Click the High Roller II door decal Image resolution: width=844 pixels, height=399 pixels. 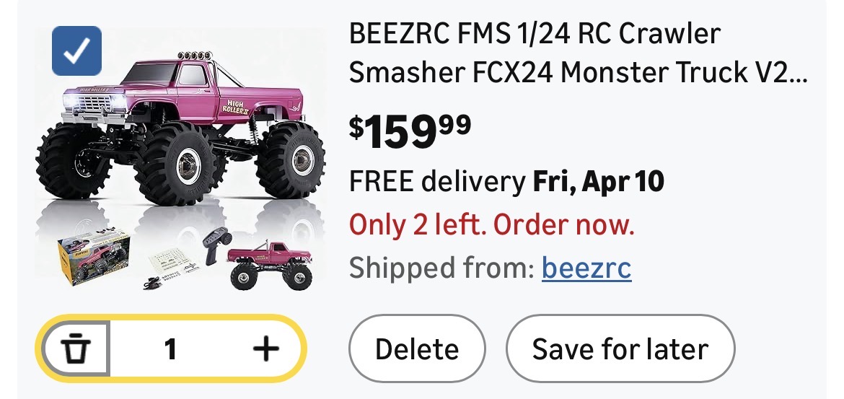coord(237,110)
